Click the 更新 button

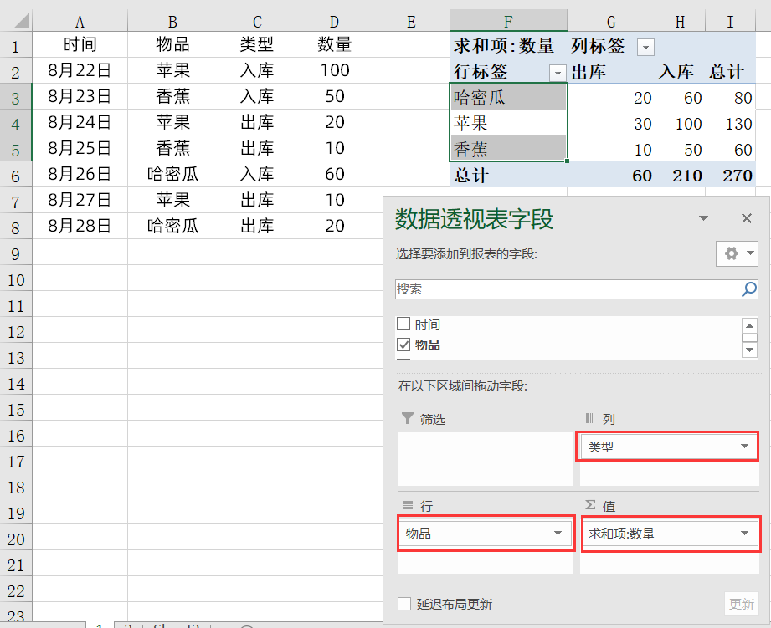(x=743, y=604)
